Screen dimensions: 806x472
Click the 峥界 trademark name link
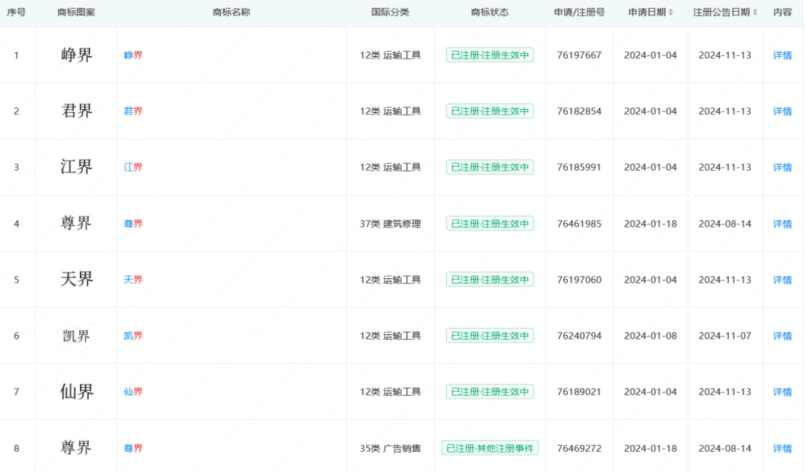133,55
